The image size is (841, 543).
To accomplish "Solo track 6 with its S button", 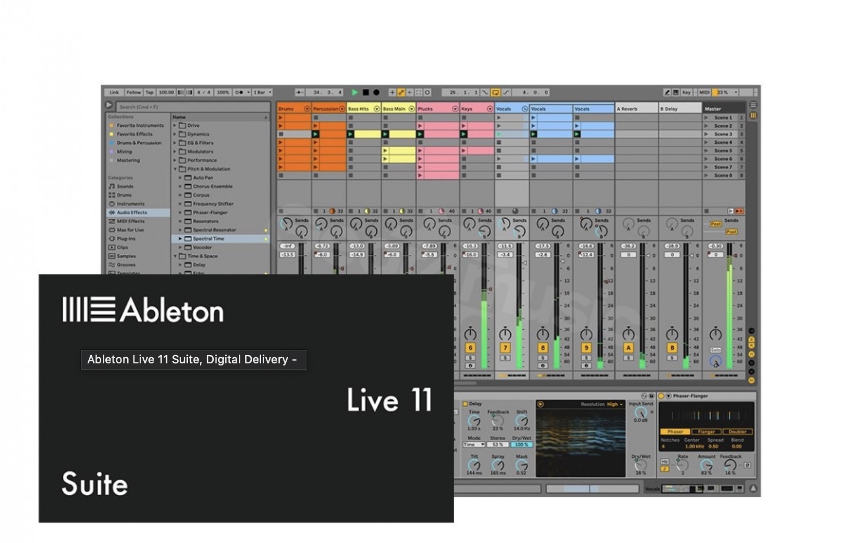I will tap(470, 358).
